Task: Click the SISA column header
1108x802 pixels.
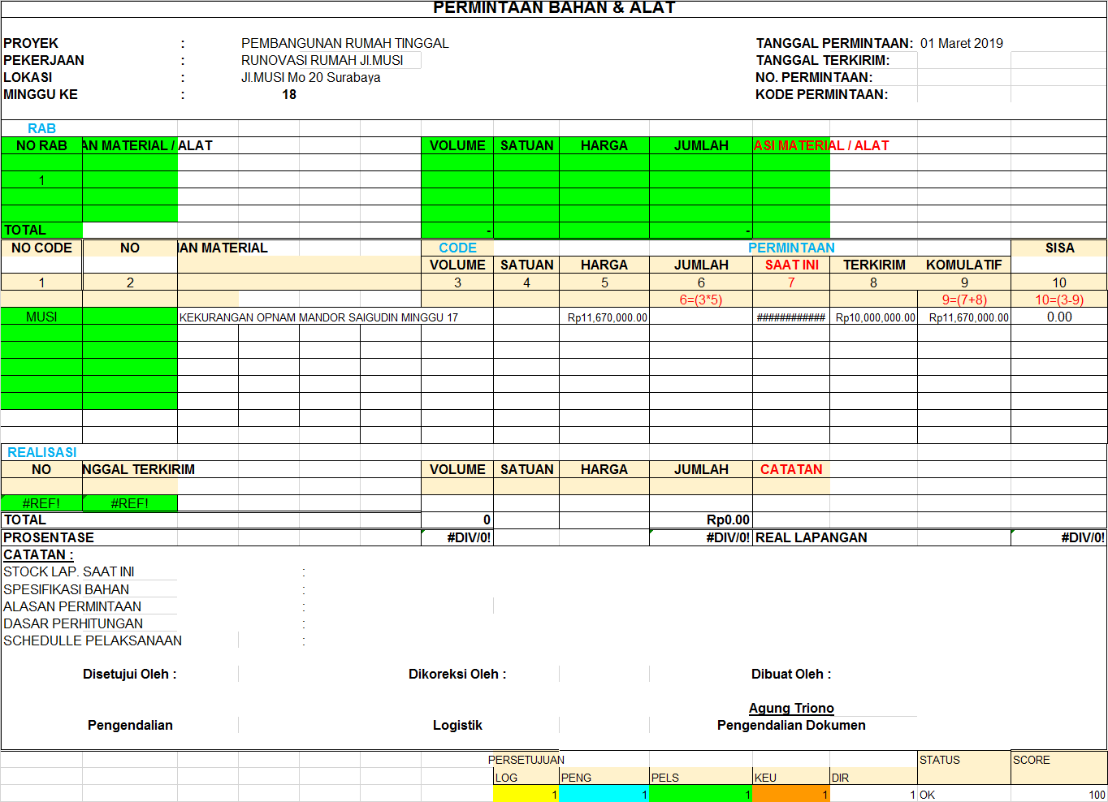Action: tap(1059, 248)
